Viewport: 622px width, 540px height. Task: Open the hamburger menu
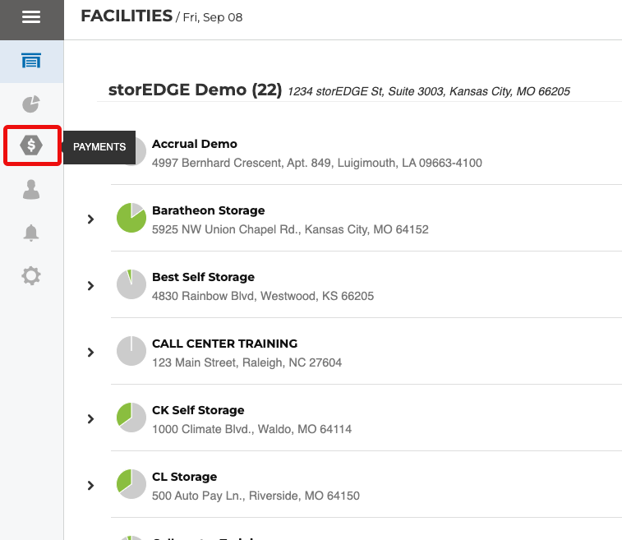click(x=31, y=17)
